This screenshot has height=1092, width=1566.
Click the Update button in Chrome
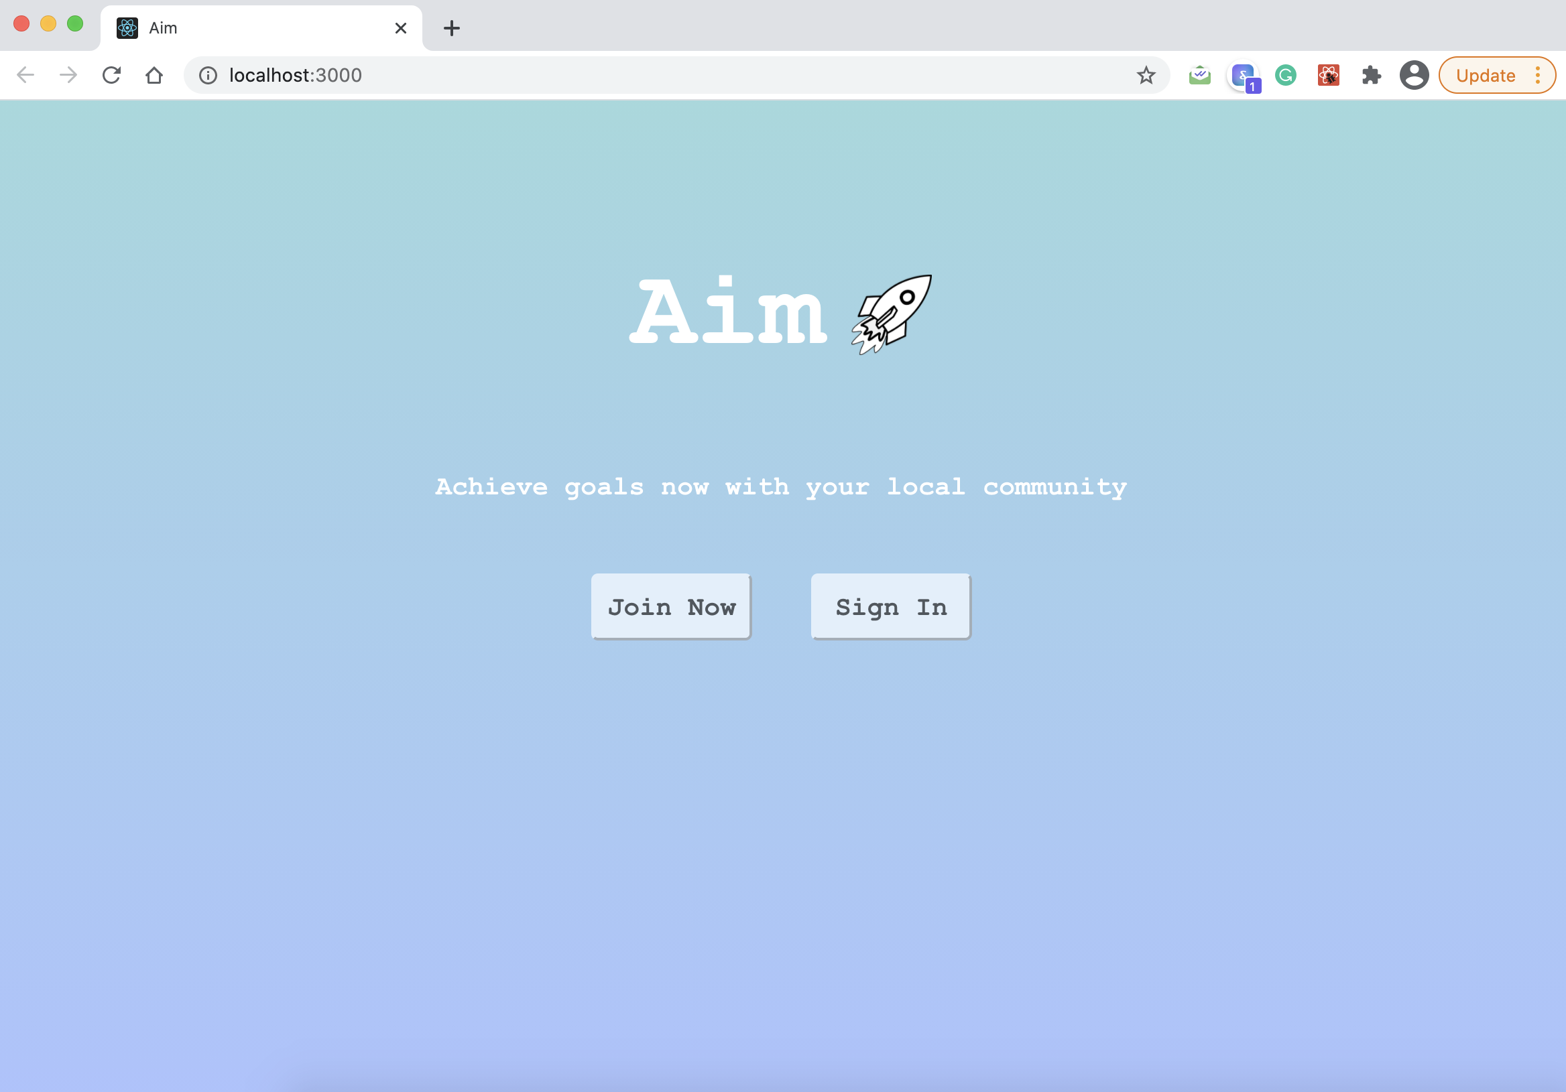(1486, 75)
